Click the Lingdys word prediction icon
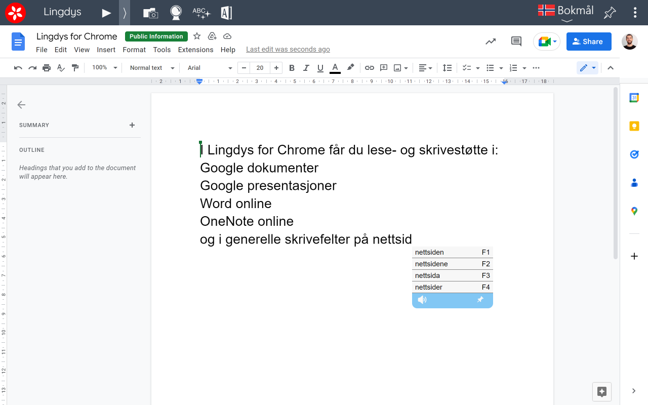 226,12
